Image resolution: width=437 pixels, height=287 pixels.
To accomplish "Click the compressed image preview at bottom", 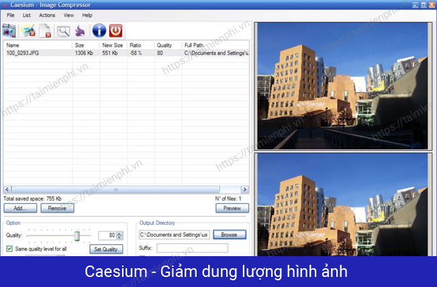I will click(342, 205).
